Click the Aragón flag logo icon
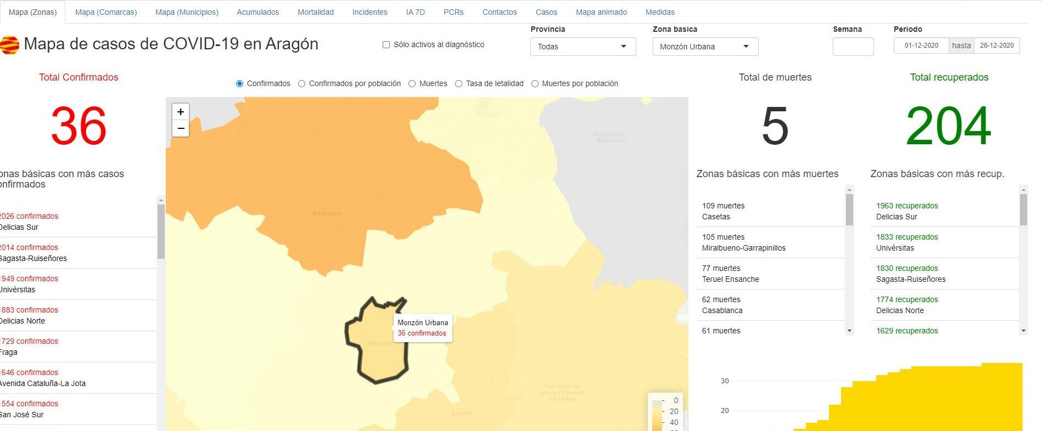This screenshot has width=1042, height=431. [x=10, y=45]
